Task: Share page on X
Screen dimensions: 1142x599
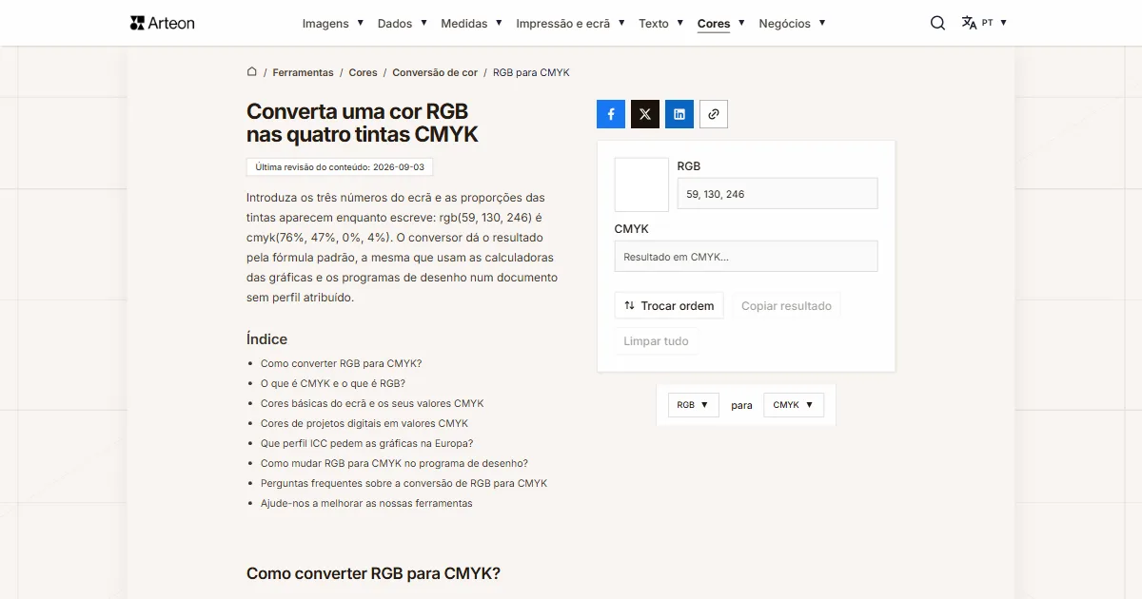Action: (645, 114)
